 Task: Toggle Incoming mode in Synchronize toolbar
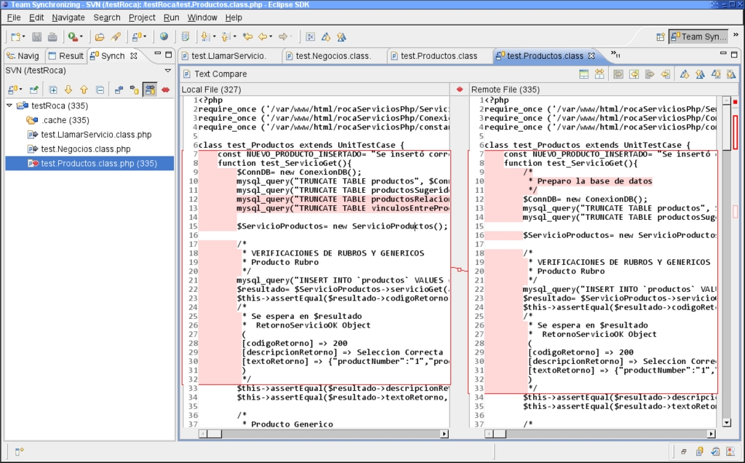coord(118,90)
